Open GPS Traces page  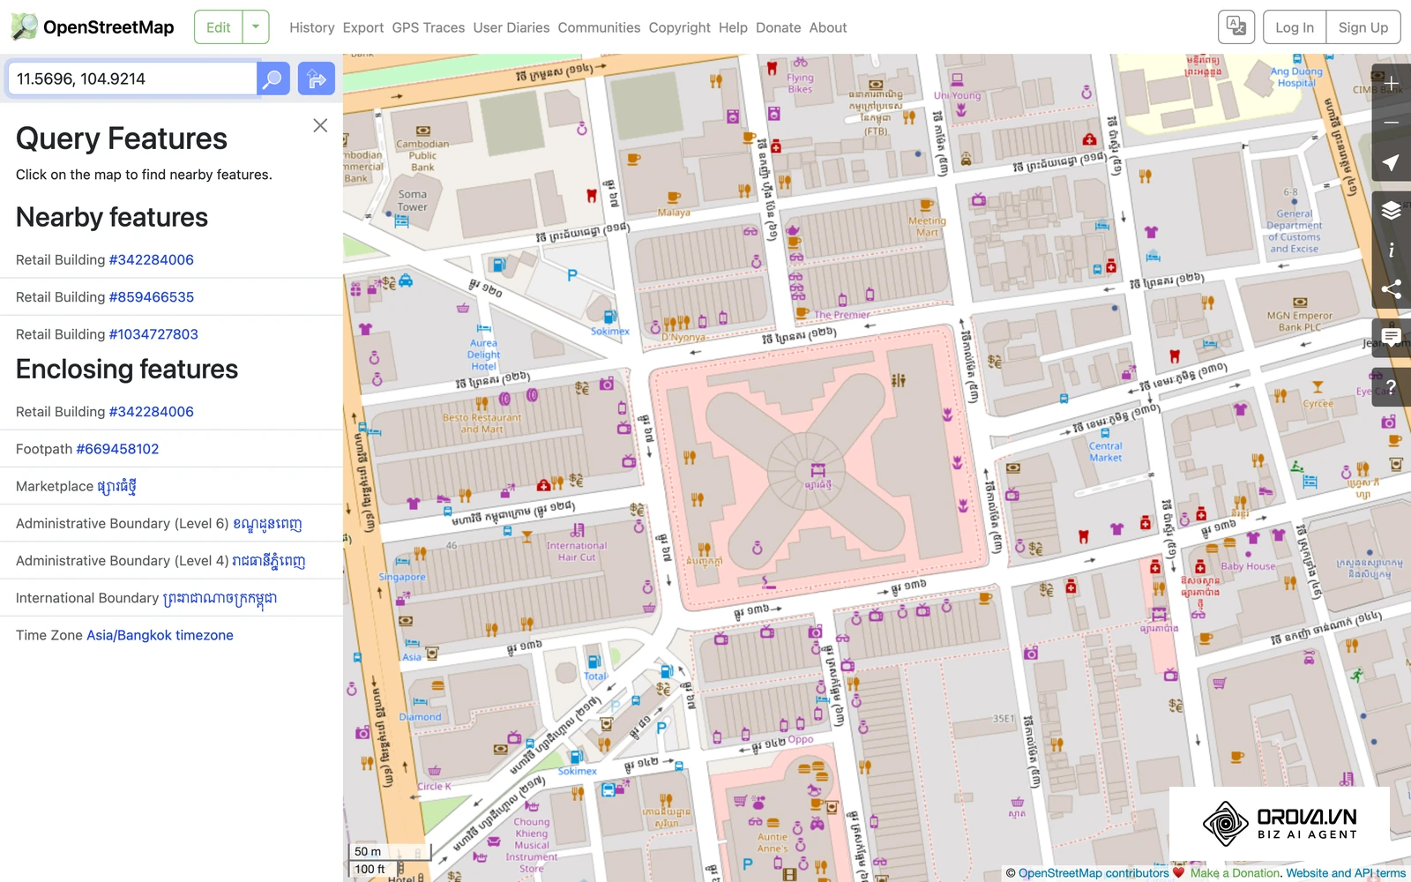tap(429, 27)
